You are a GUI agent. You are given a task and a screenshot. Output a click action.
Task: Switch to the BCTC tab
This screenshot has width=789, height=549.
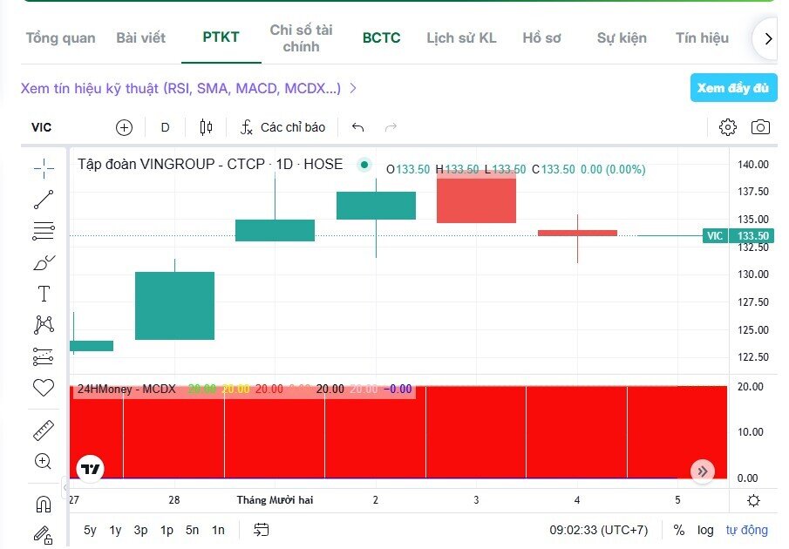(381, 37)
